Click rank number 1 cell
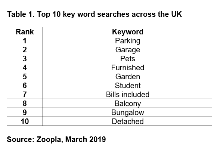Image resolution: width=220 pixels, height=145 pixels. [25, 41]
